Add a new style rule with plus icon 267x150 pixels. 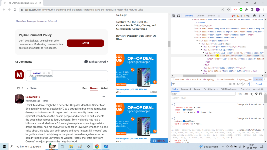click(x=252, y=94)
